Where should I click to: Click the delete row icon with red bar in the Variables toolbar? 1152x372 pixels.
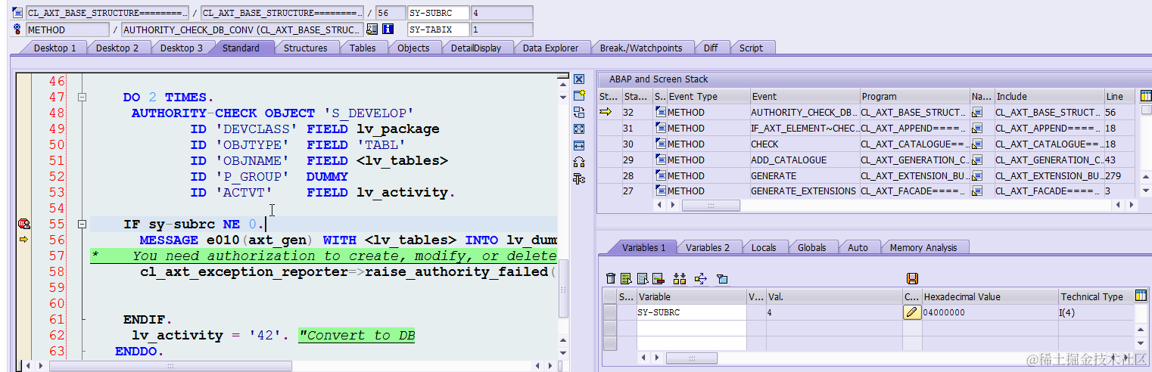(658, 279)
